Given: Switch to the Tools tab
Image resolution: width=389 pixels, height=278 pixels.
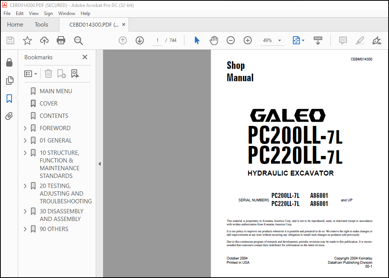Looking at the screenshot, I should tap(41, 25).
